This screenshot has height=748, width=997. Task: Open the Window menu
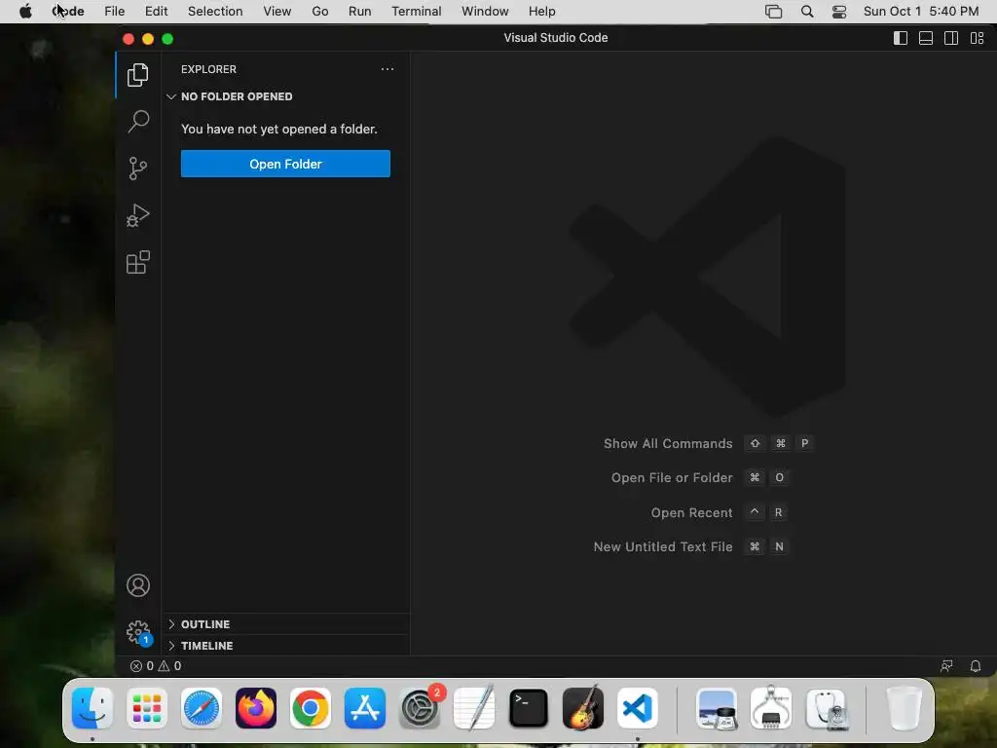click(485, 12)
